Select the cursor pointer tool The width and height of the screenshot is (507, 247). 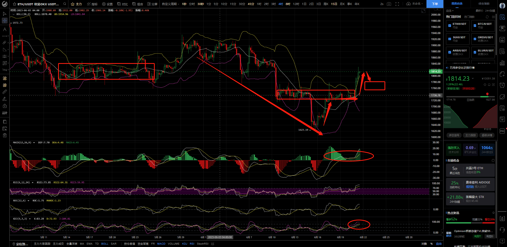[x=4, y=14]
